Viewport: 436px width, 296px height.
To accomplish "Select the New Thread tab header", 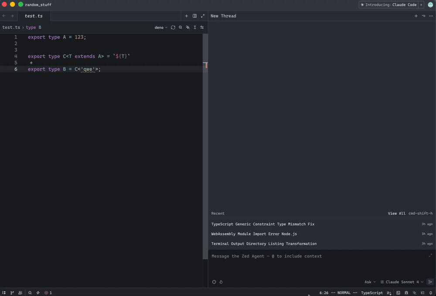I will coord(223,16).
